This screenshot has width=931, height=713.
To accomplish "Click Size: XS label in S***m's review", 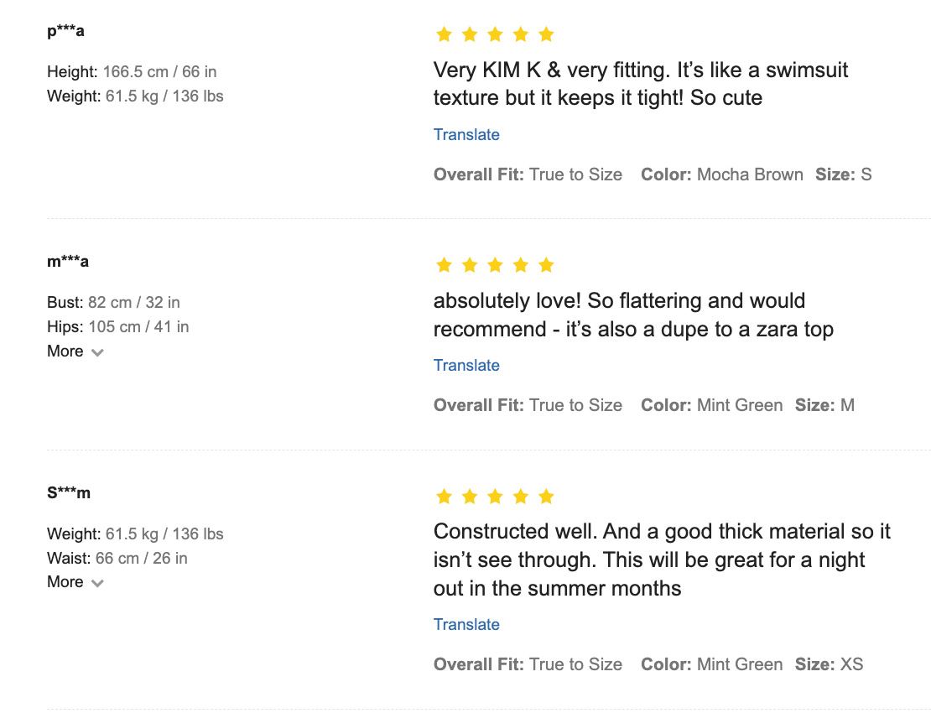I will point(829,665).
